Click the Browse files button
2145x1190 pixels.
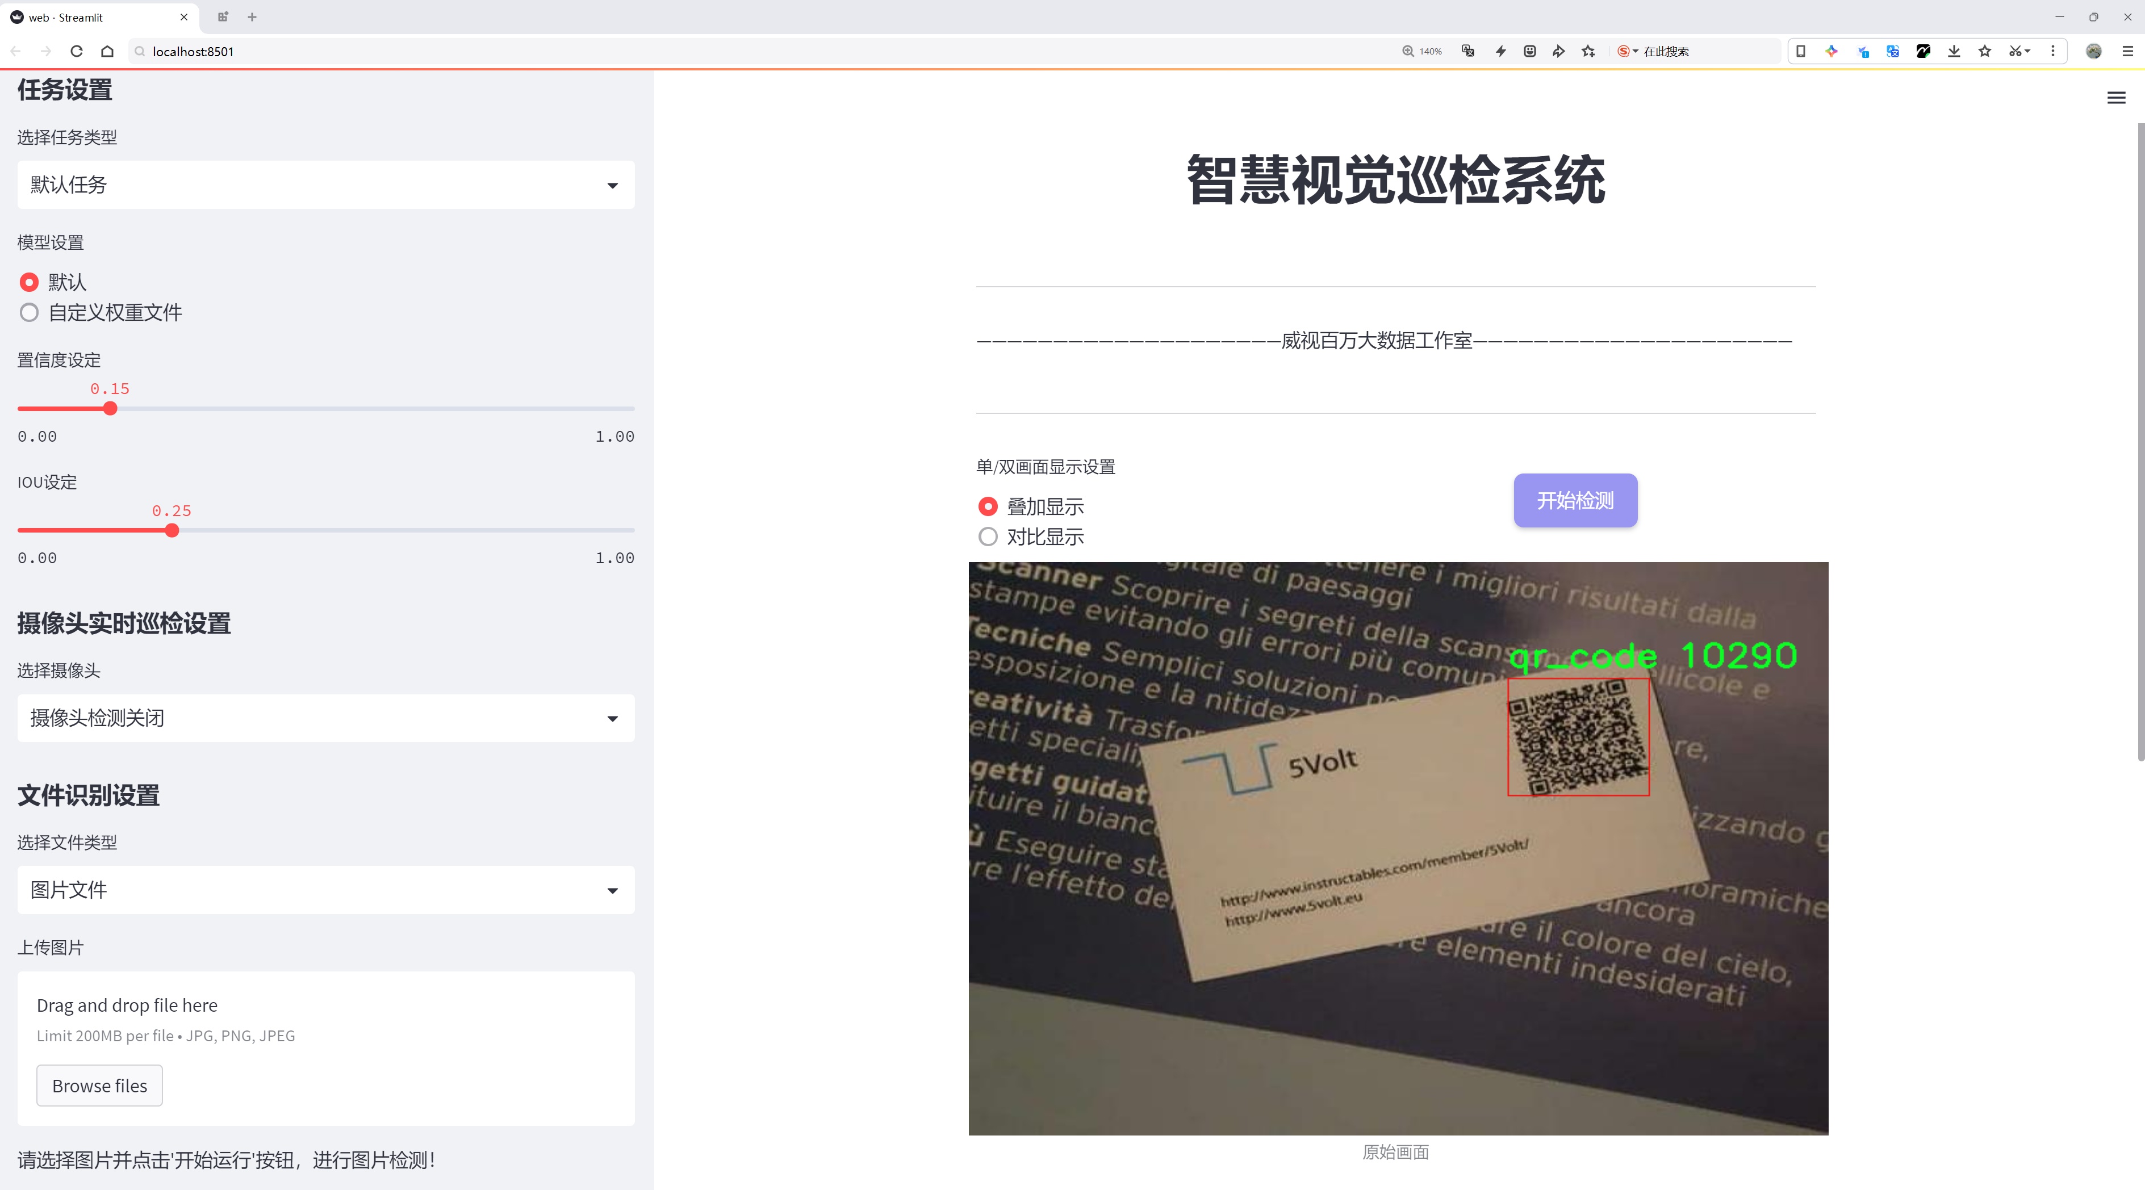point(99,1086)
